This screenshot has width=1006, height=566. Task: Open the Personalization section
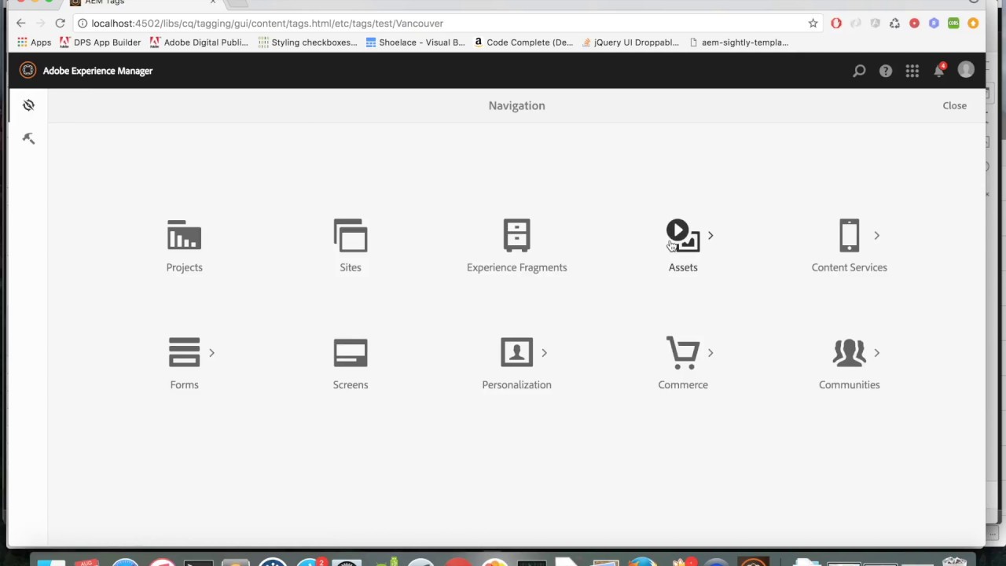[x=516, y=363]
